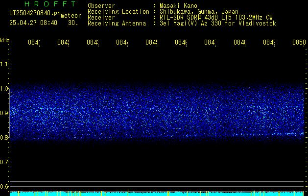Click the 0.9 kHz frequency label
Viewport: 308px width, 196px height.
point(4,113)
